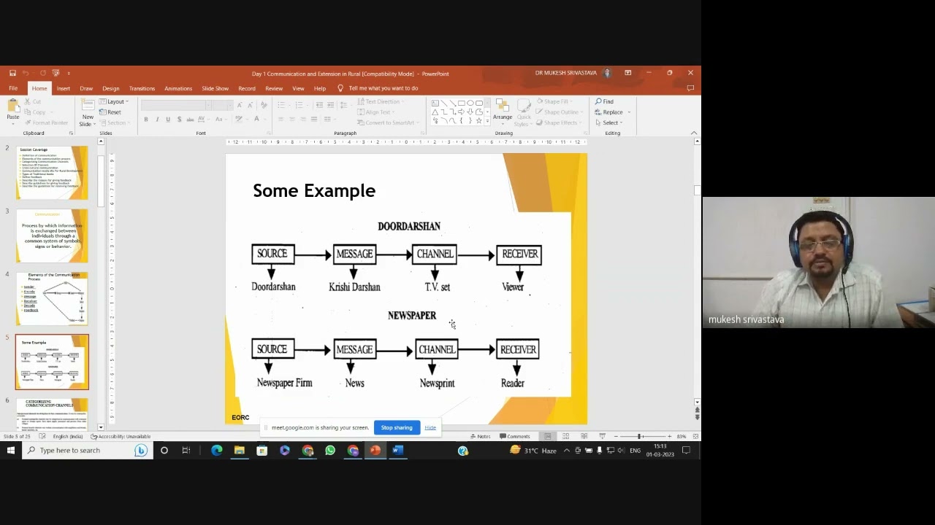Click the Hide link in sharing bar
Image resolution: width=935 pixels, height=525 pixels.
click(430, 427)
